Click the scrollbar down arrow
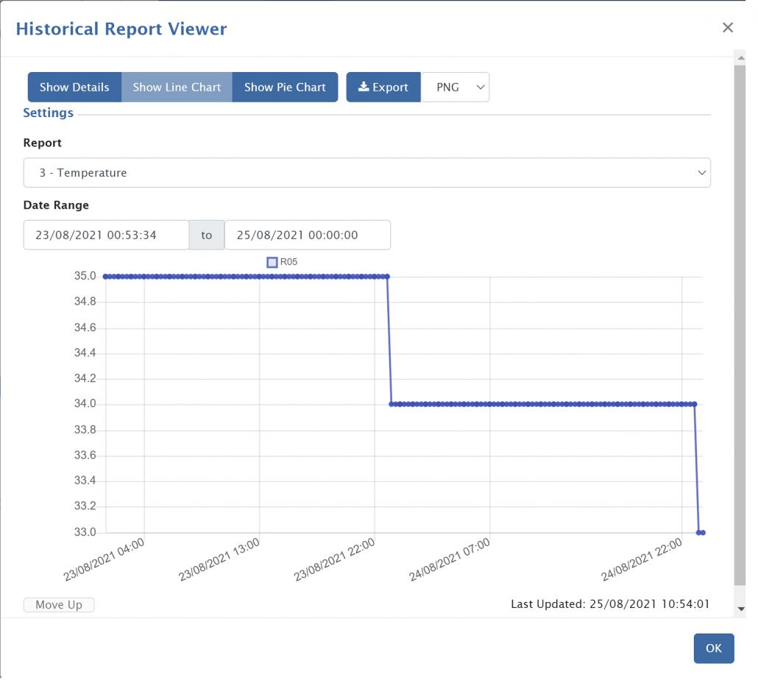Screen dimensions: 758x680 coord(740,609)
